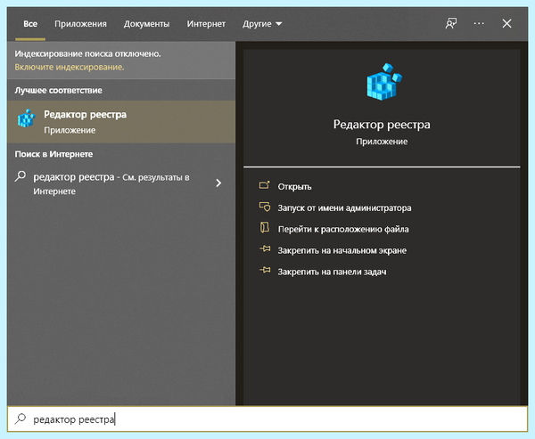Expand the web search result arrow
535x439 pixels.
pyautogui.click(x=218, y=183)
